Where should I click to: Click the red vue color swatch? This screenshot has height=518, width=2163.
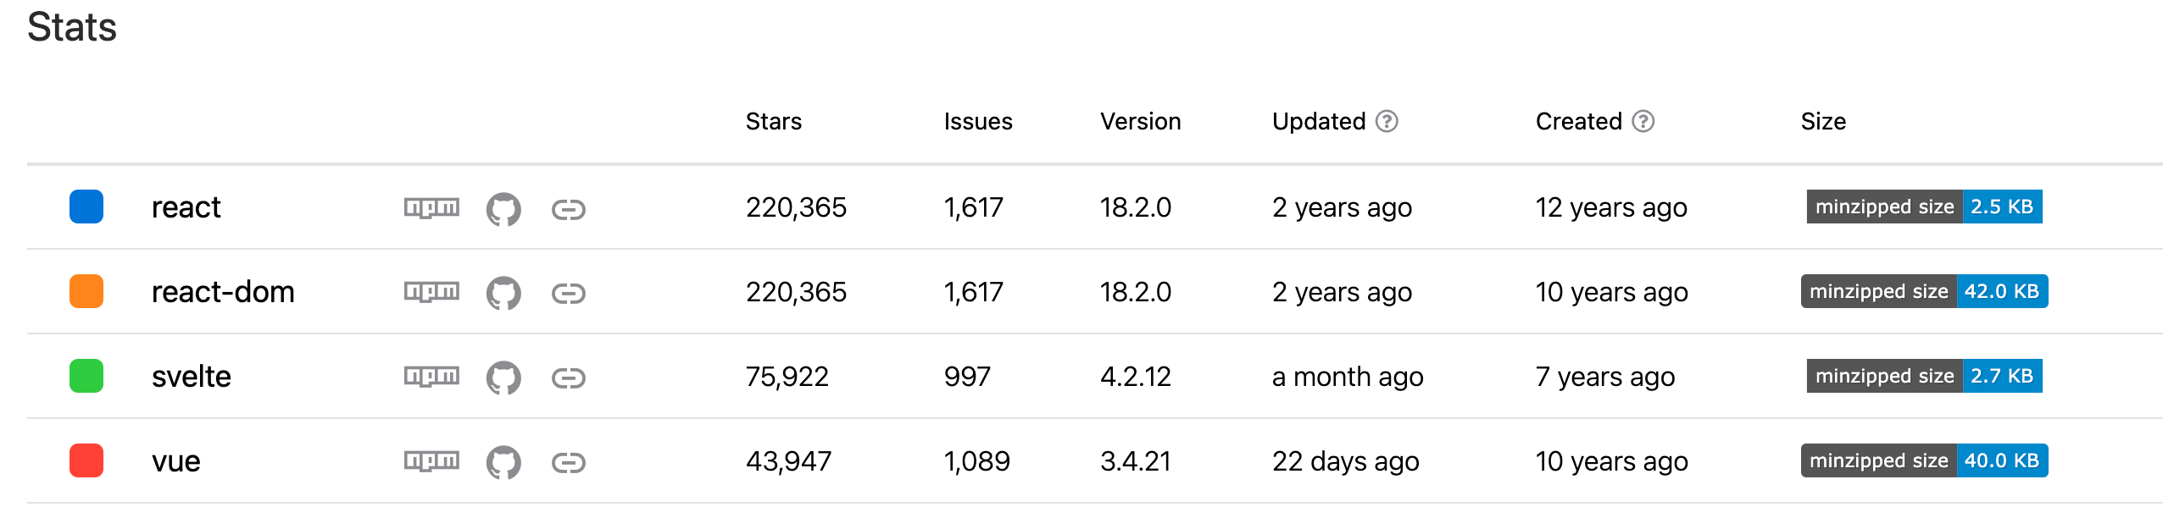point(86,460)
